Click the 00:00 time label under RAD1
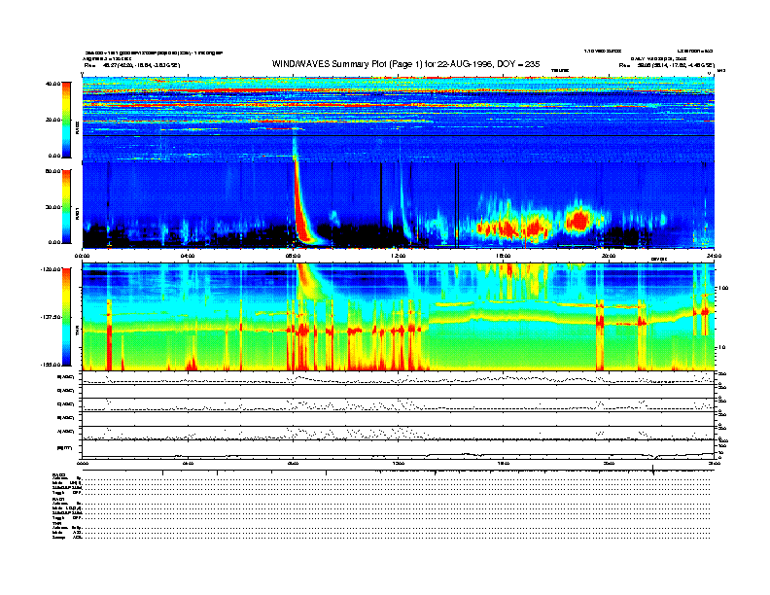This screenshot has height=595, width=770. (x=82, y=256)
